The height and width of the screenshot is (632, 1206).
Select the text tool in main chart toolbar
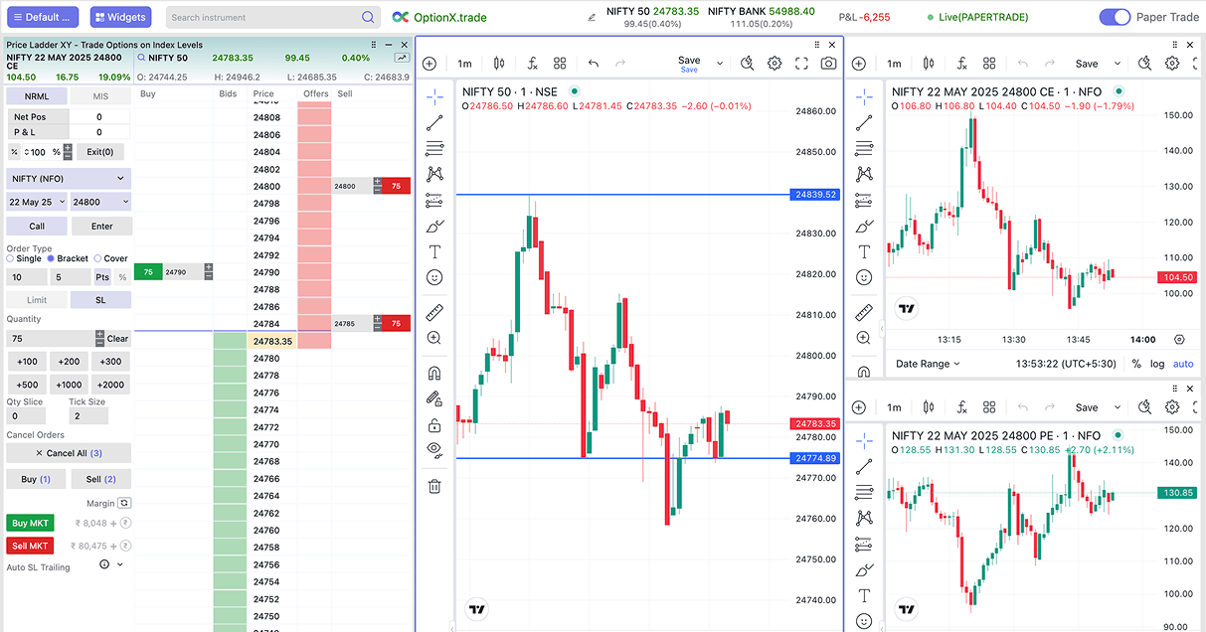433,252
